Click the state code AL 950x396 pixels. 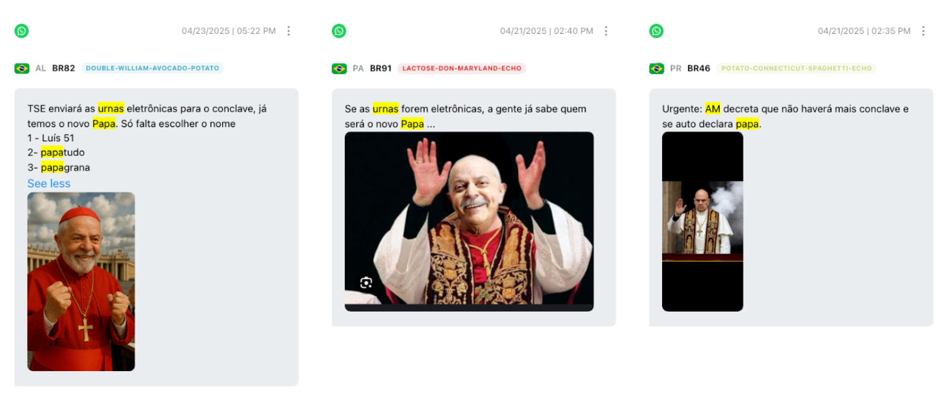pyautogui.click(x=40, y=68)
